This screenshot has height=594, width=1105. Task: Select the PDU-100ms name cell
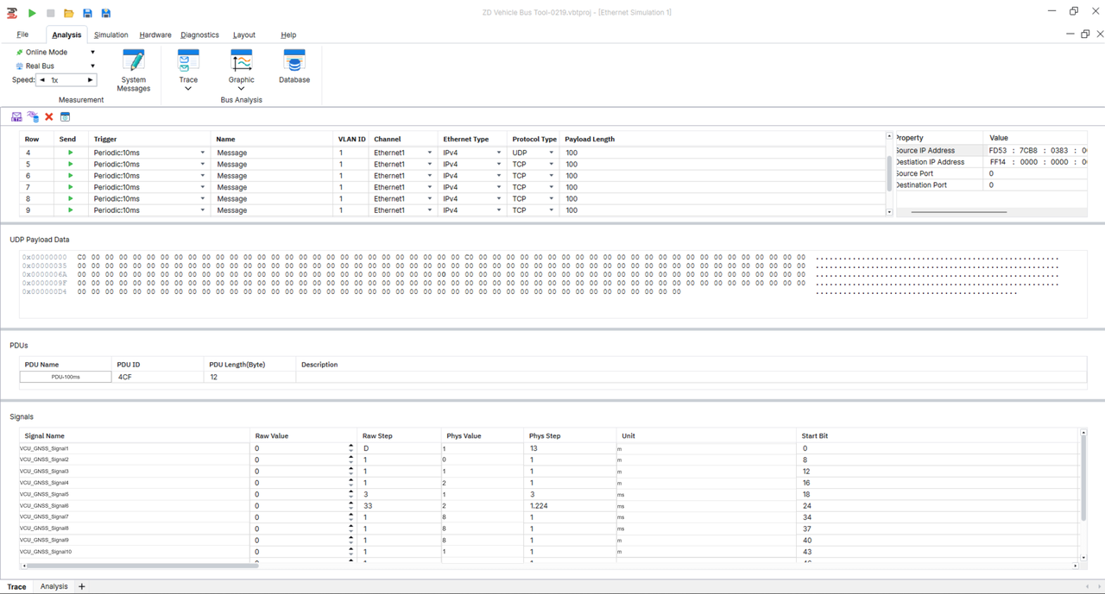(66, 377)
